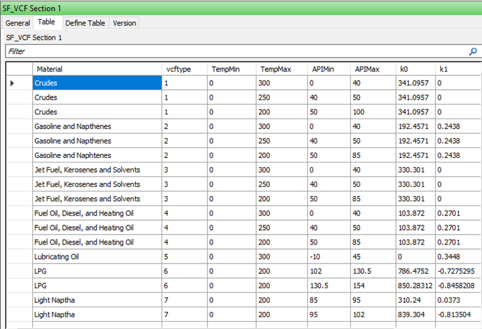Select the LPG row with APIMin 102
This screenshot has height=329, width=482.
[x=97, y=271]
